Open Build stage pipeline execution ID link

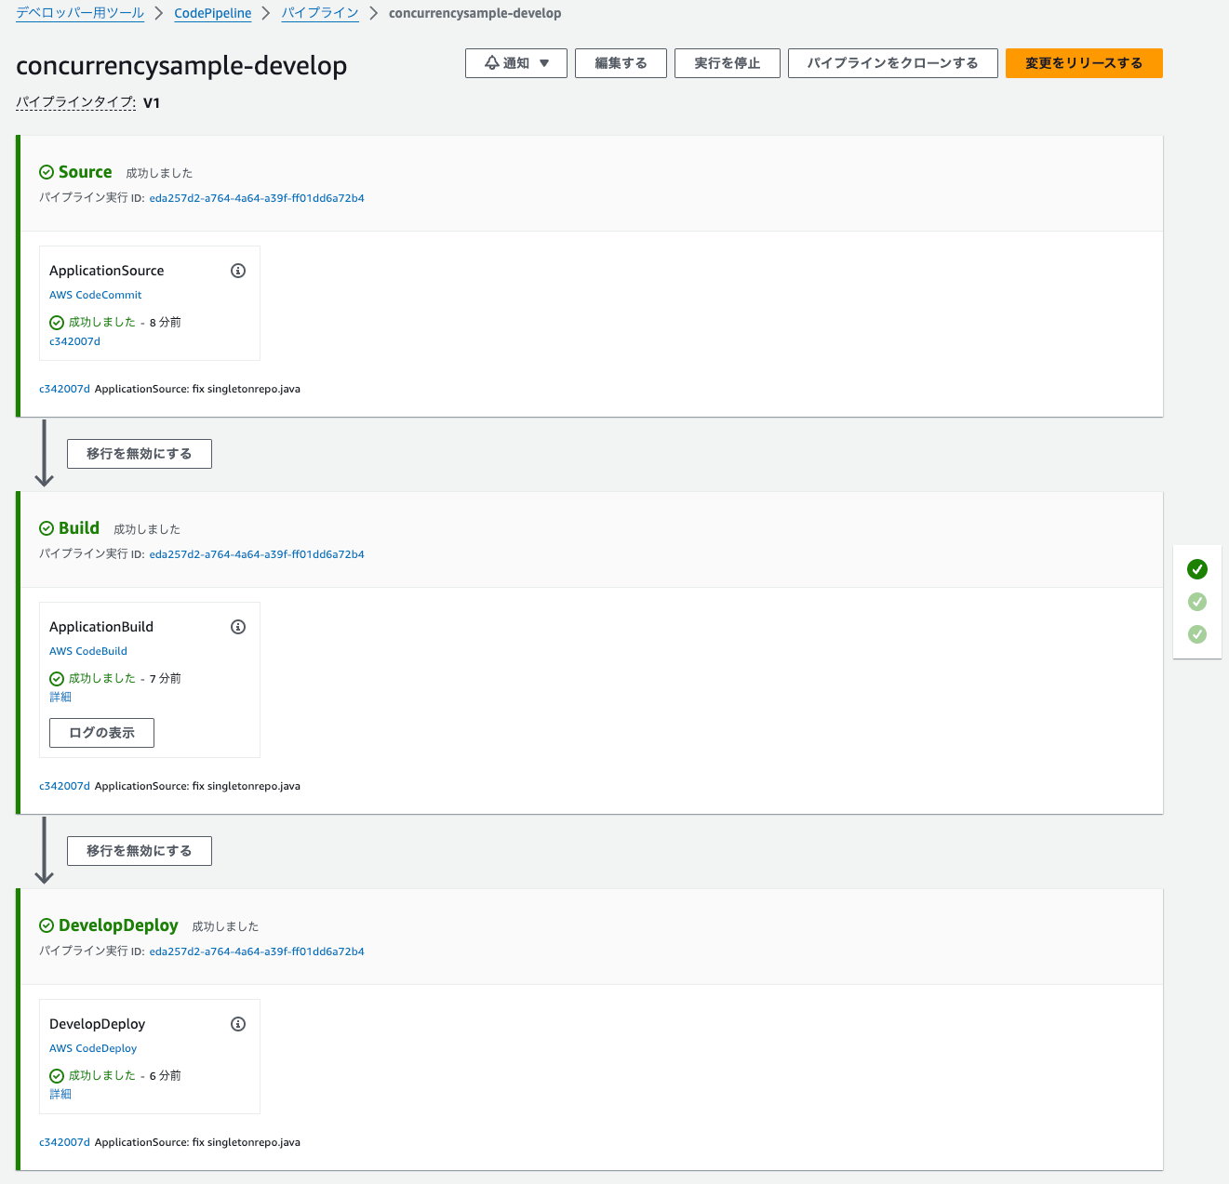click(x=257, y=554)
